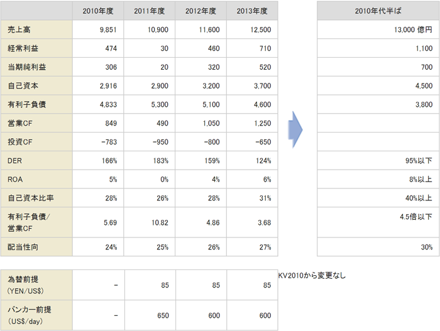Click the 9,851 sales value

pos(108,30)
